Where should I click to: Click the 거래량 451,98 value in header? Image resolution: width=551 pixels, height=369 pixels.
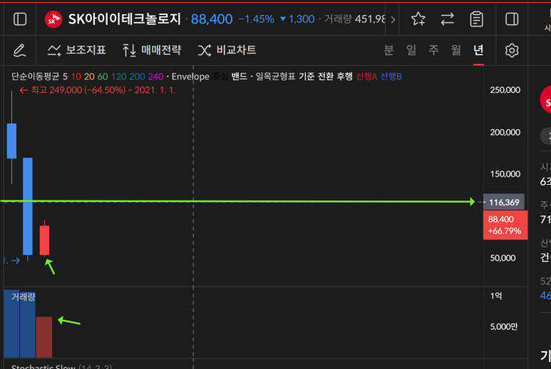point(354,19)
